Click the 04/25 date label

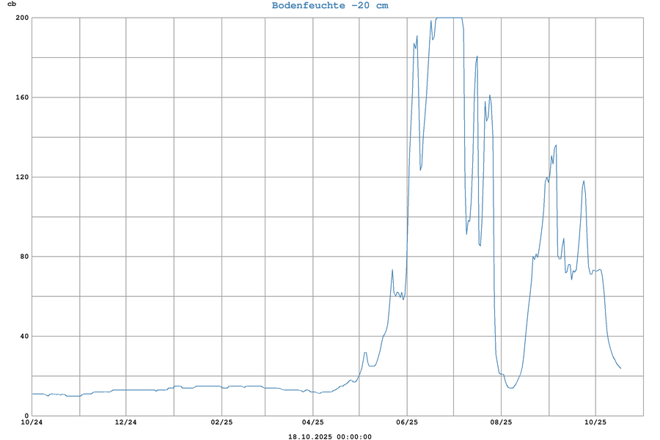point(313,422)
